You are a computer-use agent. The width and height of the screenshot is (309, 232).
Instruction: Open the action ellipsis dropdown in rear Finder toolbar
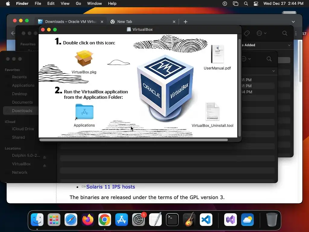tap(262, 33)
